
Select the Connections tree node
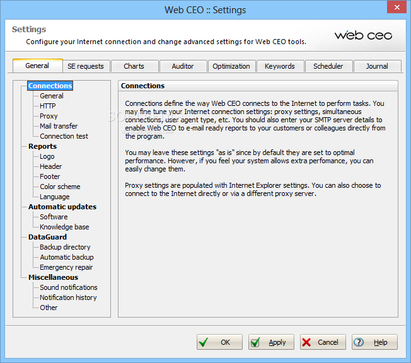pos(50,86)
